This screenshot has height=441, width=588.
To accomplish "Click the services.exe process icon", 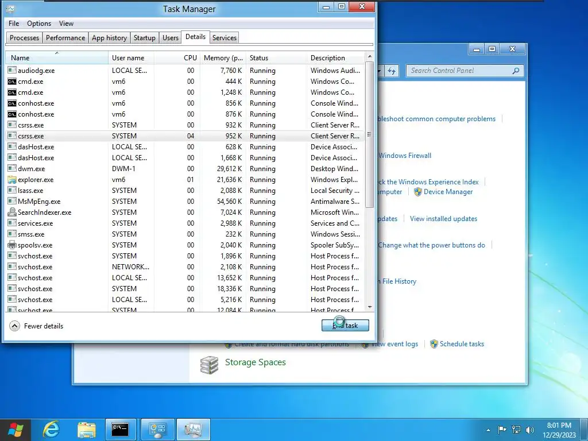I will click(x=12, y=223).
